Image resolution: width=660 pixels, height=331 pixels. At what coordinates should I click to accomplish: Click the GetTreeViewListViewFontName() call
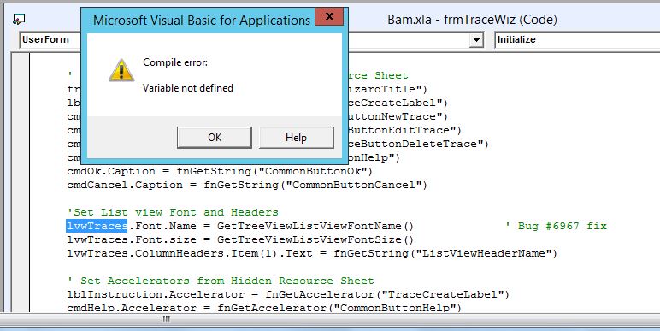315,226
